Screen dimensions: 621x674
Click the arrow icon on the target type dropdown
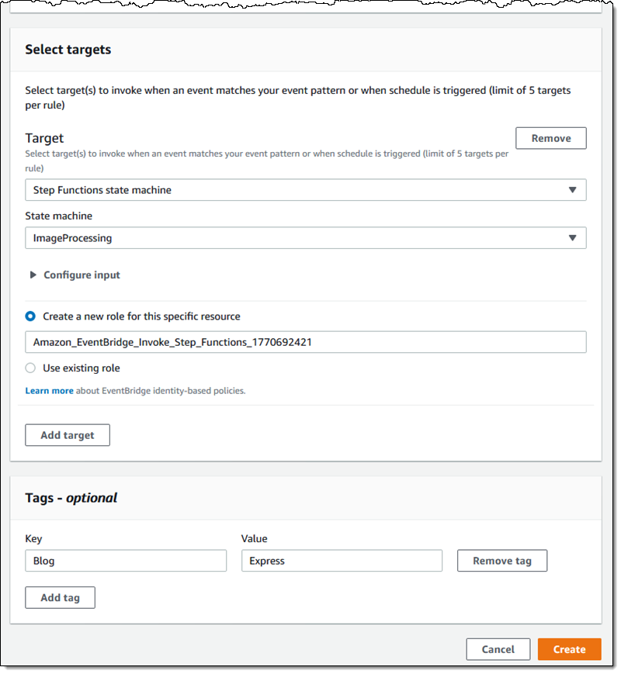[x=572, y=190]
